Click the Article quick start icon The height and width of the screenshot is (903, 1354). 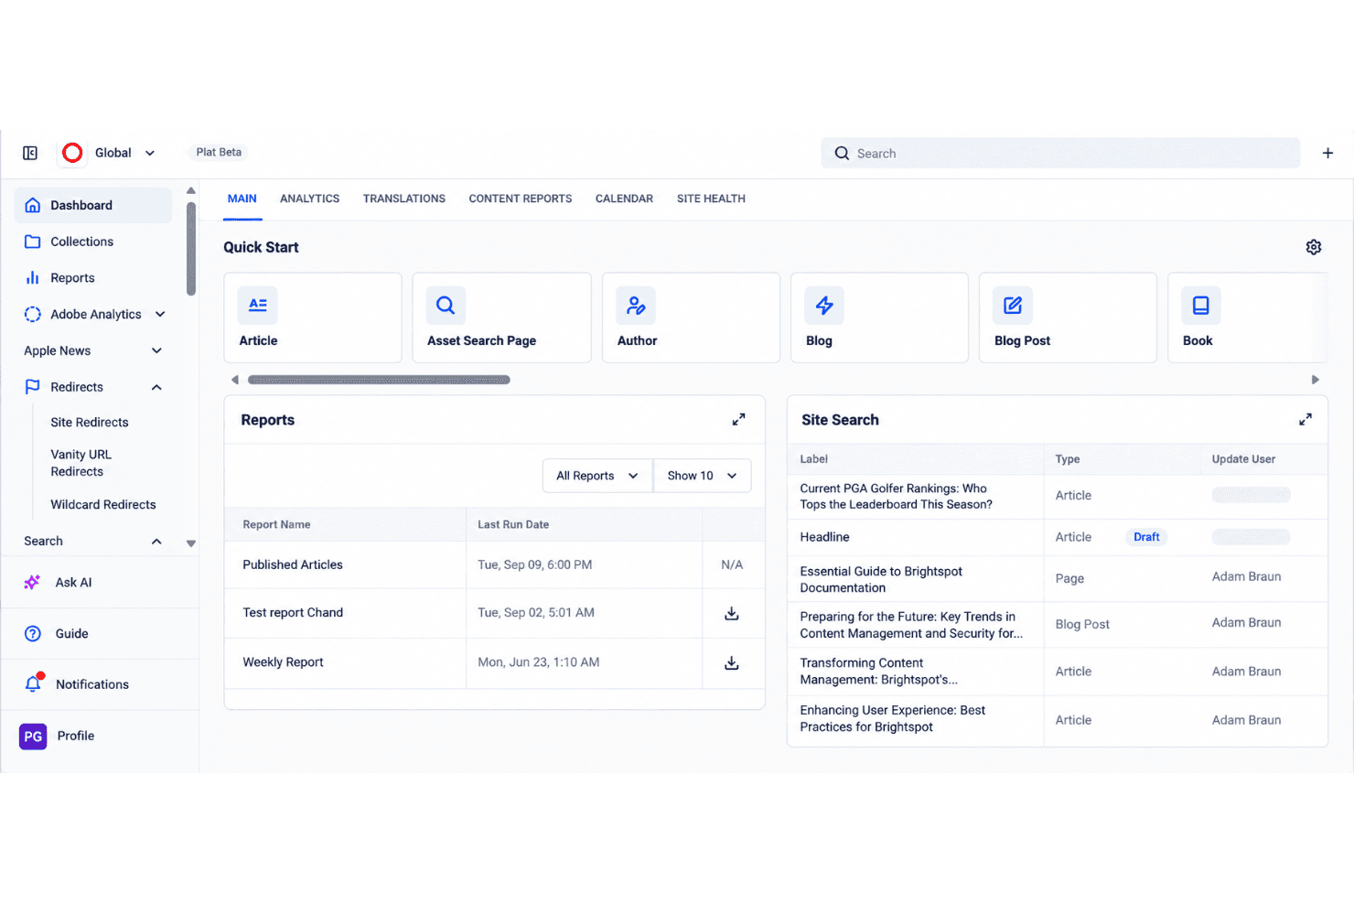258,306
